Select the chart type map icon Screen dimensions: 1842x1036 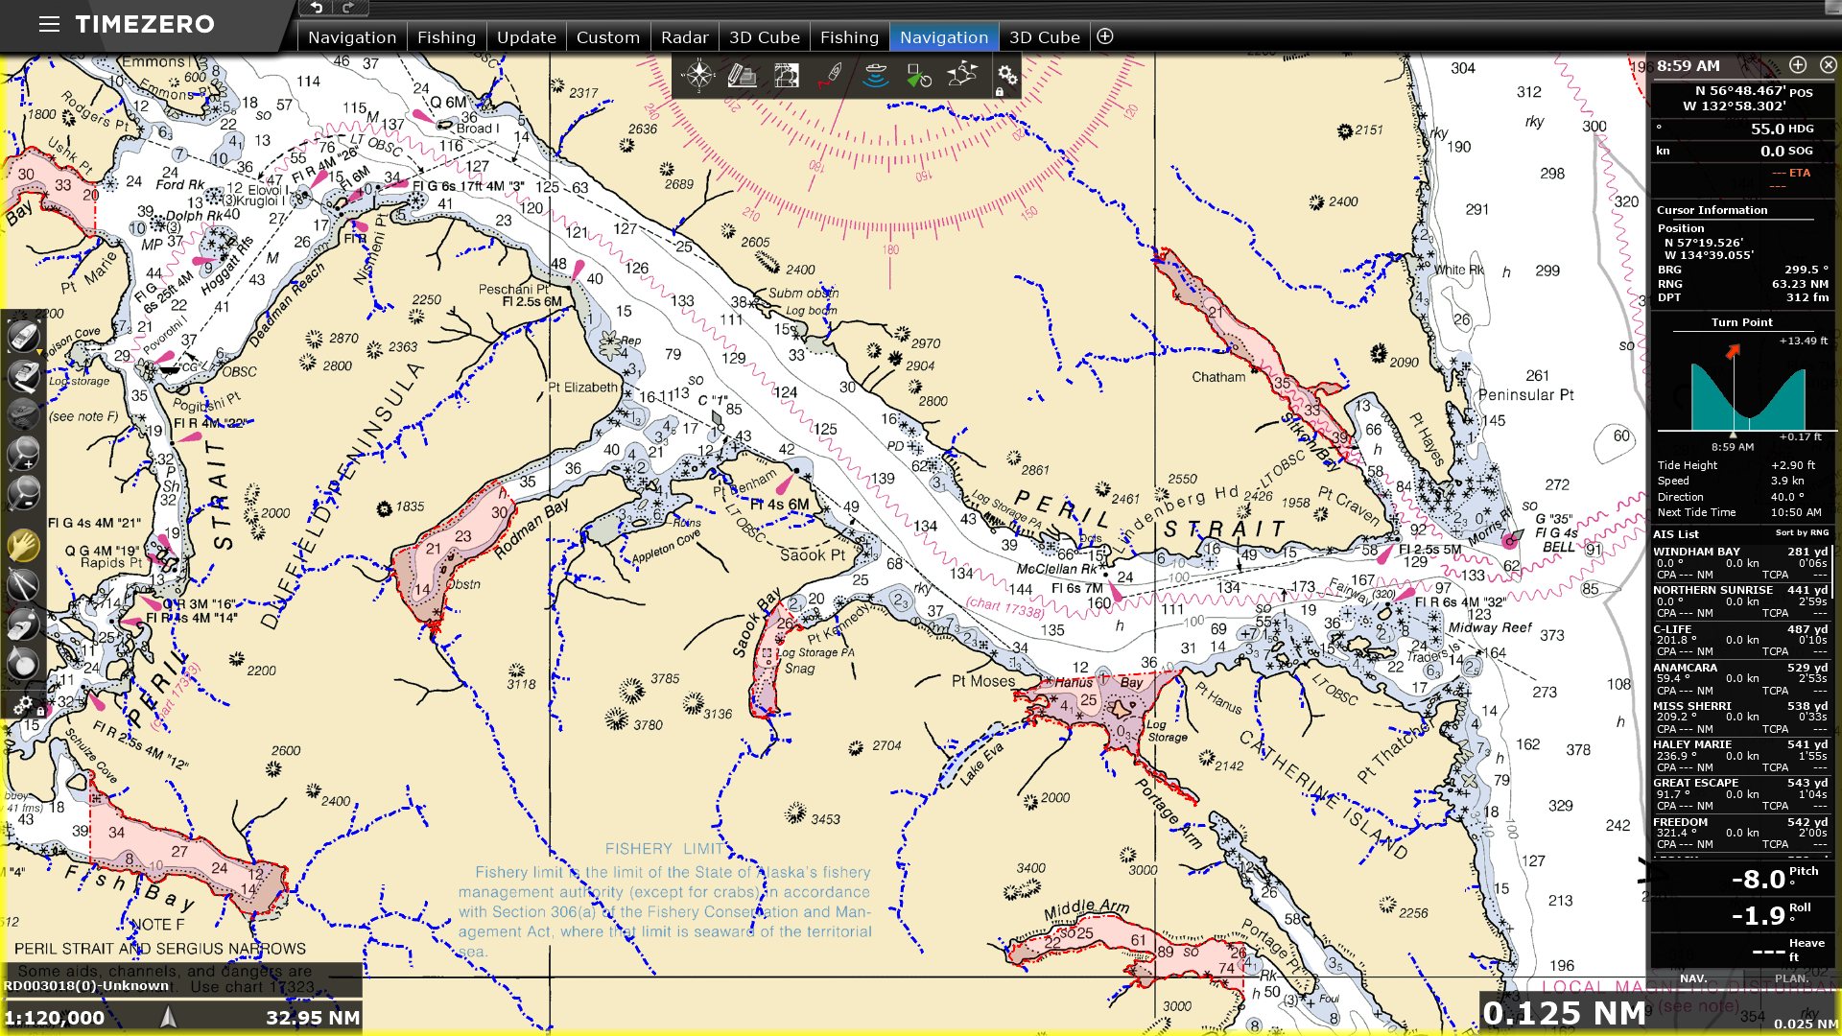[x=787, y=75]
